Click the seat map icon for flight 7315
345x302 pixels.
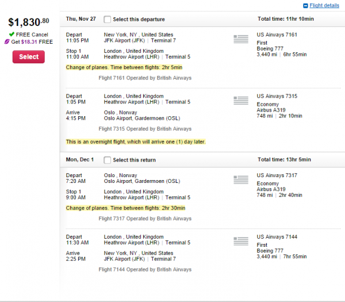(x=241, y=100)
